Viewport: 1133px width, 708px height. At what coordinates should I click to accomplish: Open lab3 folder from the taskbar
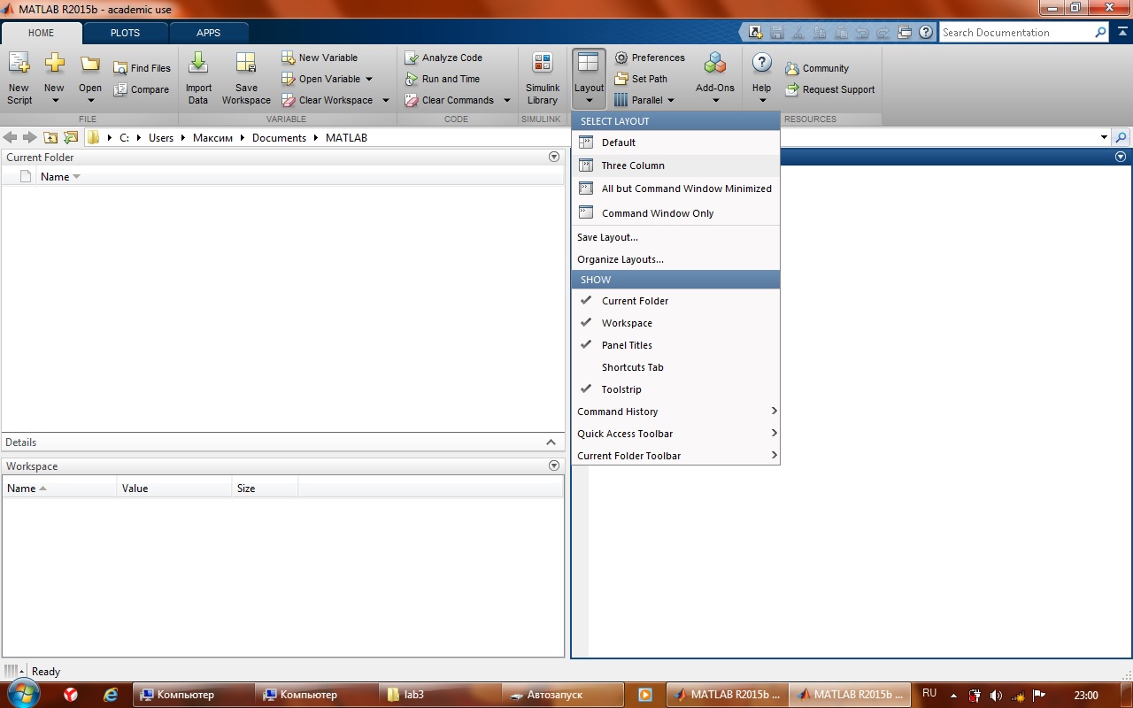438,695
